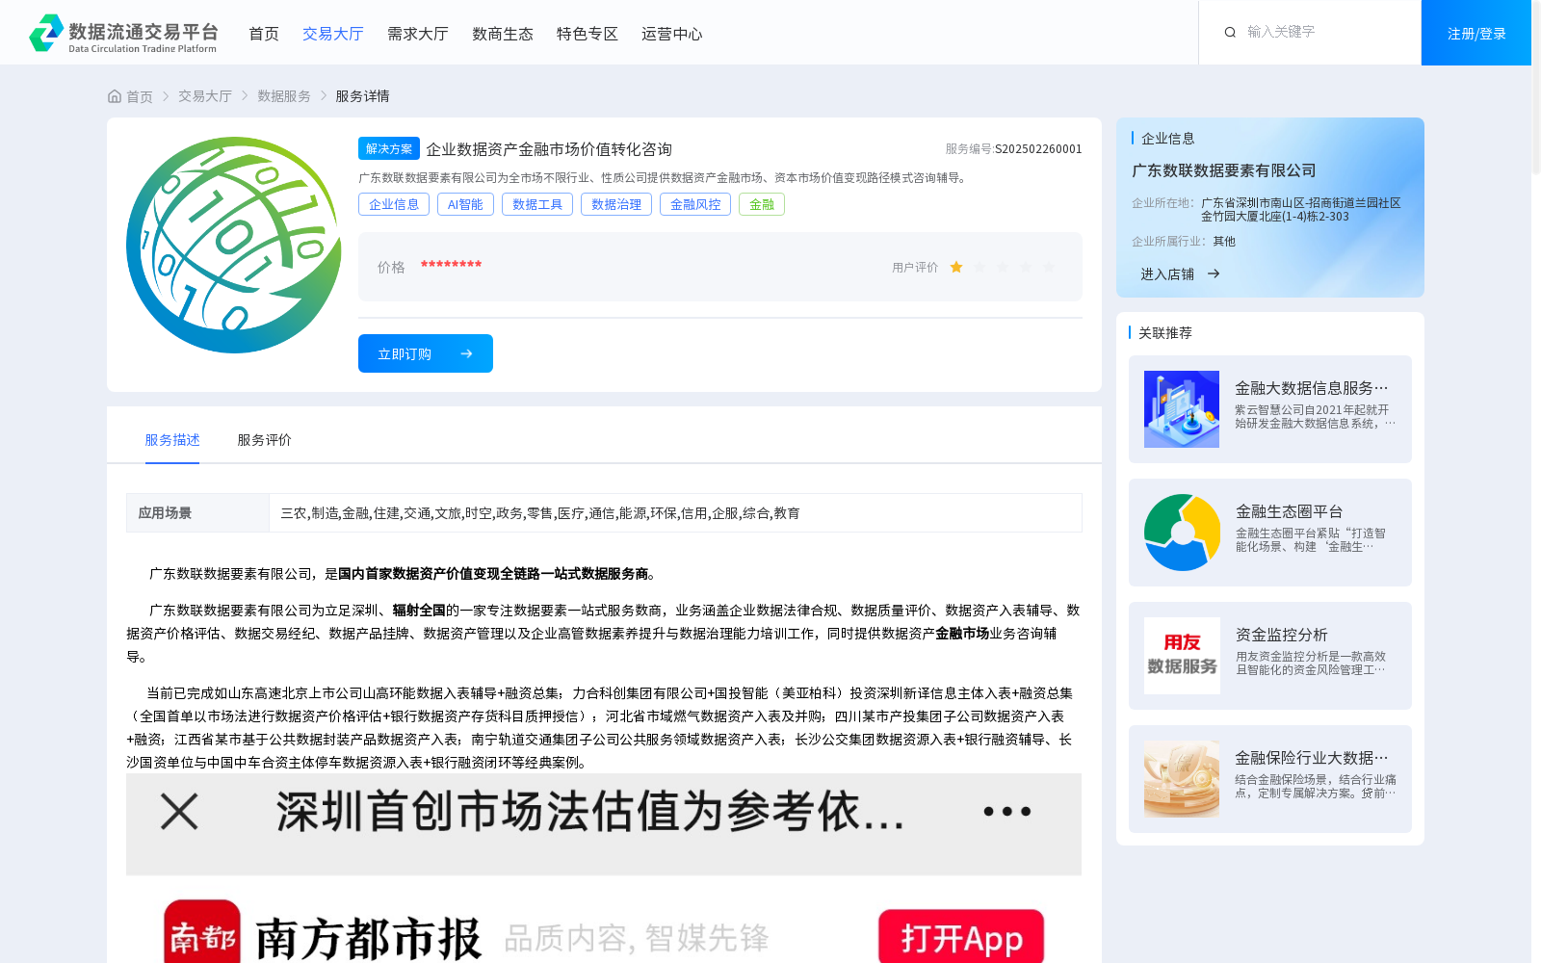The height and width of the screenshot is (963, 1541).
Task: Open 金融大数据信息服务 recommendation title
Action: point(1312,388)
